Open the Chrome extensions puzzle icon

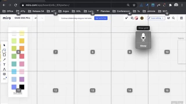coord(170,5)
